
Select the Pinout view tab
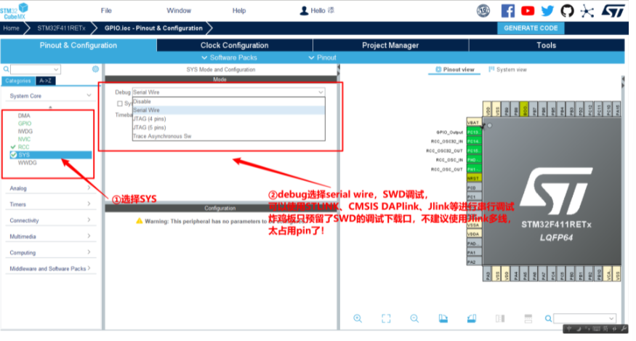[455, 70]
